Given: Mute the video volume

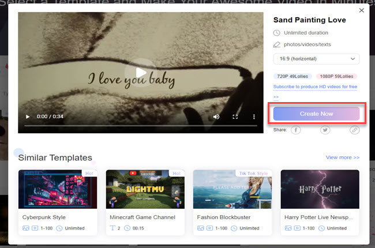Looking at the screenshot, I should pyautogui.click(x=216, y=117).
